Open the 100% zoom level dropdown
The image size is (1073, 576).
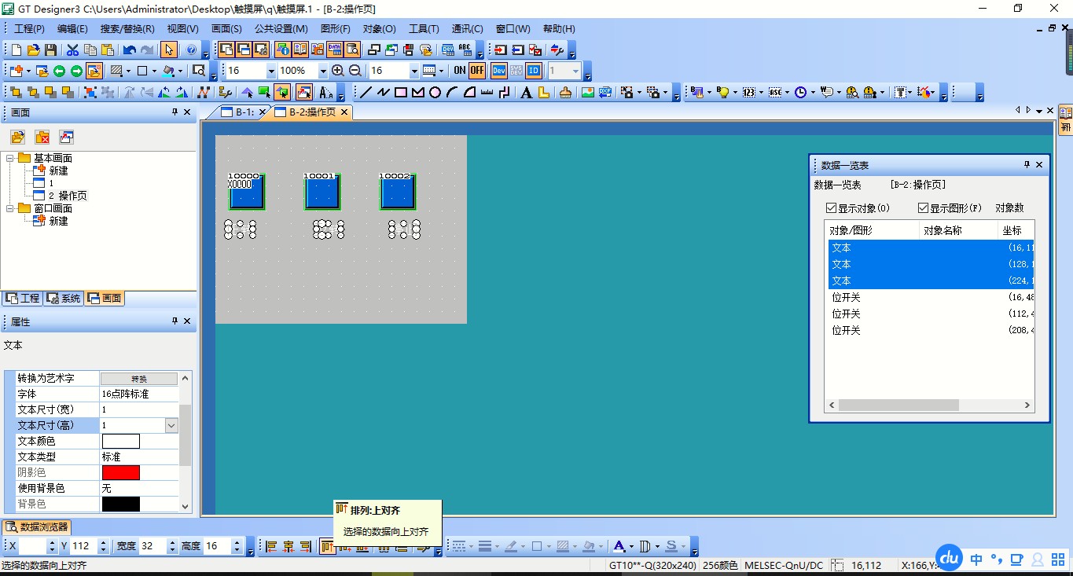pos(322,71)
